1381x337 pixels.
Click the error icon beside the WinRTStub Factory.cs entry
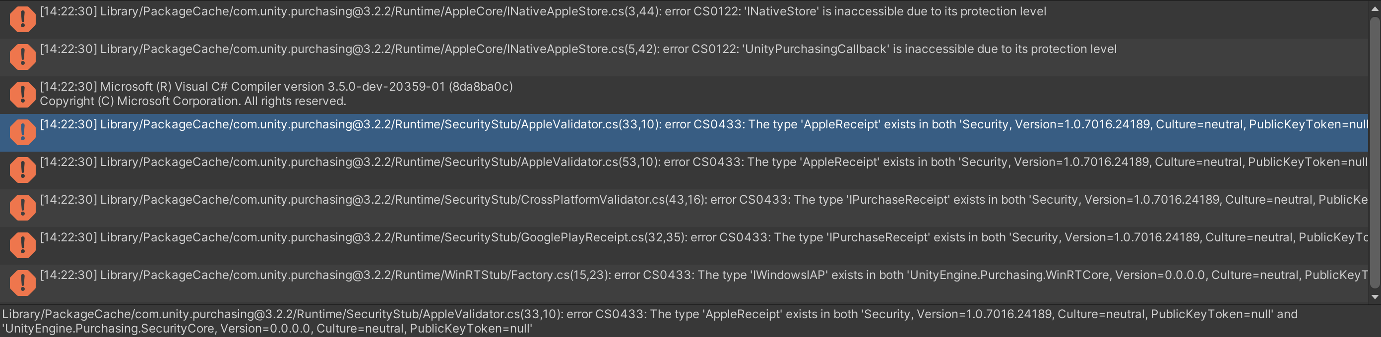coord(22,282)
